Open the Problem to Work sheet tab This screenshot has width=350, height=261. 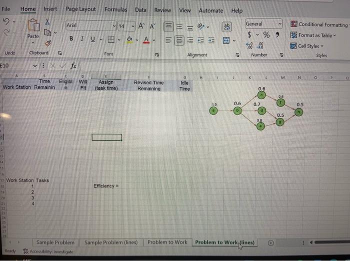click(167, 242)
